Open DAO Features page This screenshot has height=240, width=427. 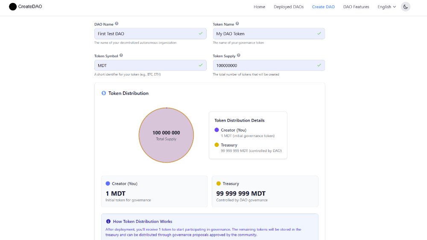pyautogui.click(x=356, y=7)
